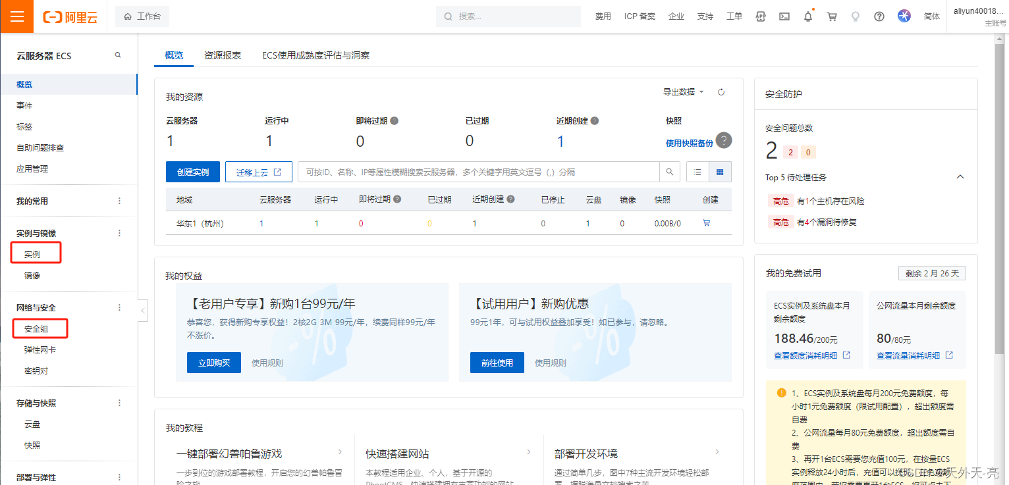The image size is (1009, 485).
Task: Click 使用规则 beside 立即购买
Action: [x=267, y=363]
